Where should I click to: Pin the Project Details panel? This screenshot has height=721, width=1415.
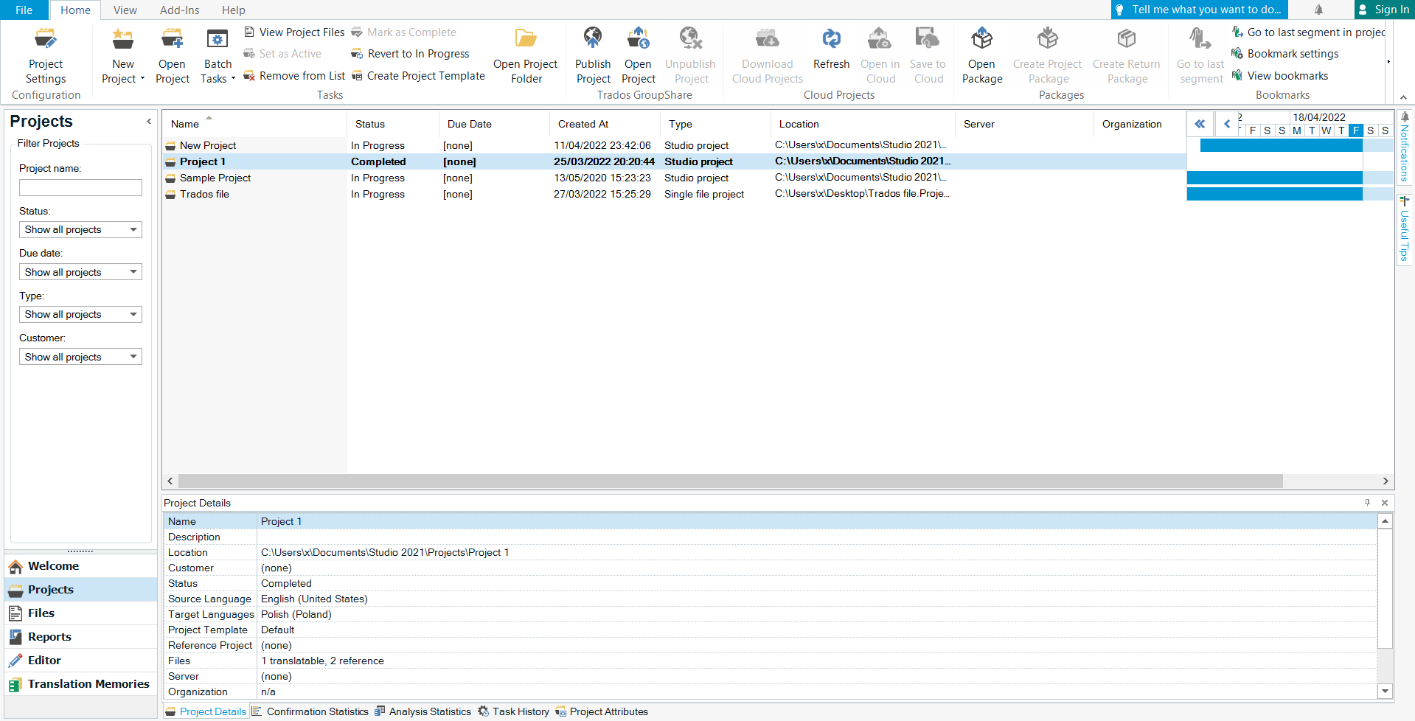[1367, 503]
